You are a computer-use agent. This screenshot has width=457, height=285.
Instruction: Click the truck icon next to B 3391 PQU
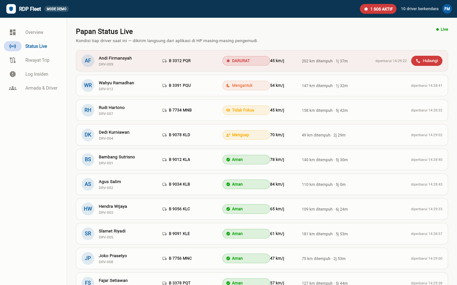click(x=164, y=85)
